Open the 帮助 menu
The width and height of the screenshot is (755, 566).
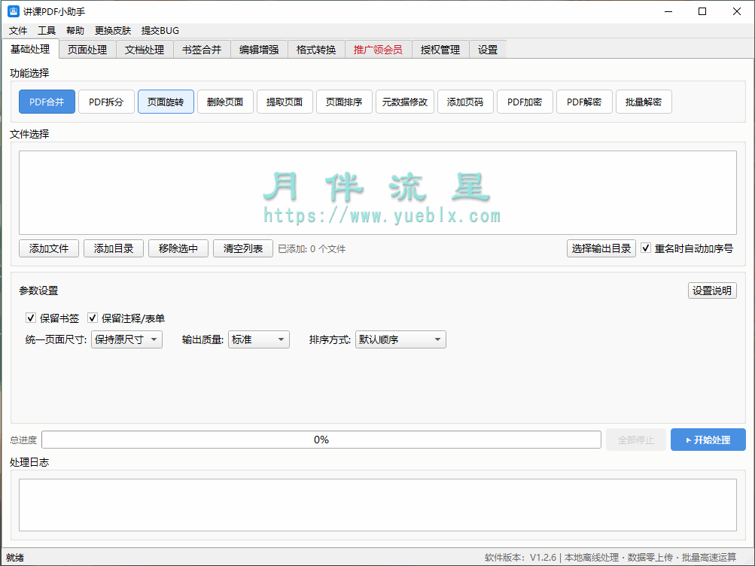pyautogui.click(x=75, y=30)
